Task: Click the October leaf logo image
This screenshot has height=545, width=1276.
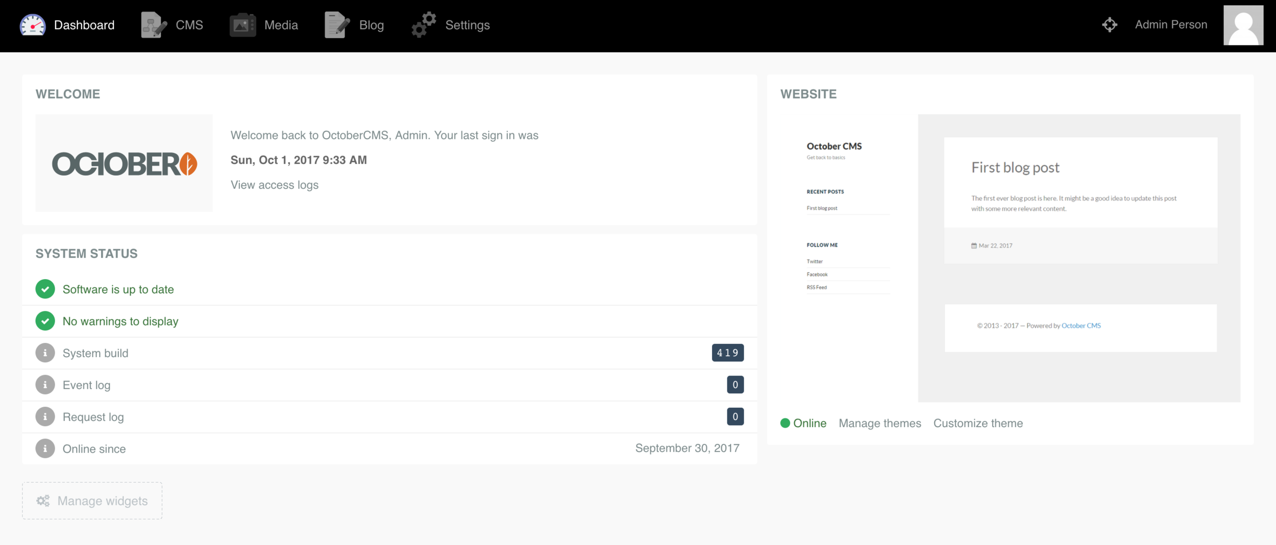Action: [x=124, y=163]
